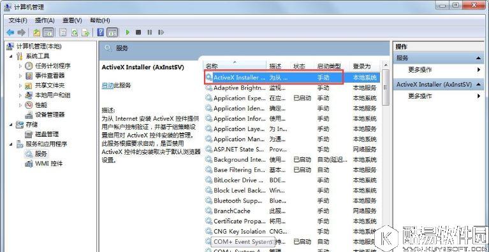Image resolution: width=489 pixels, height=252 pixels.
Task: Collapse the 服务 section in 操作 pane
Action: pyautogui.click(x=478, y=58)
